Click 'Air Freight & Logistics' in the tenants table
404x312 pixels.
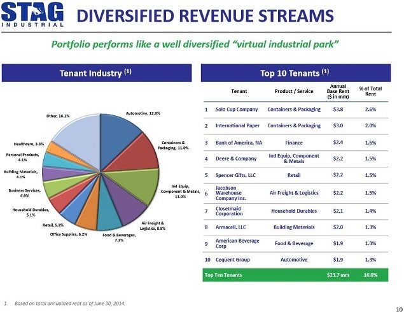click(x=294, y=193)
